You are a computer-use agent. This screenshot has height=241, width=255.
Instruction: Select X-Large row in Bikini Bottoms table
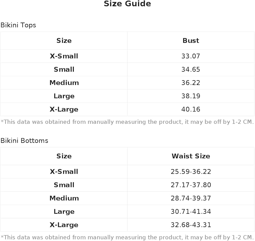(x=127, y=225)
